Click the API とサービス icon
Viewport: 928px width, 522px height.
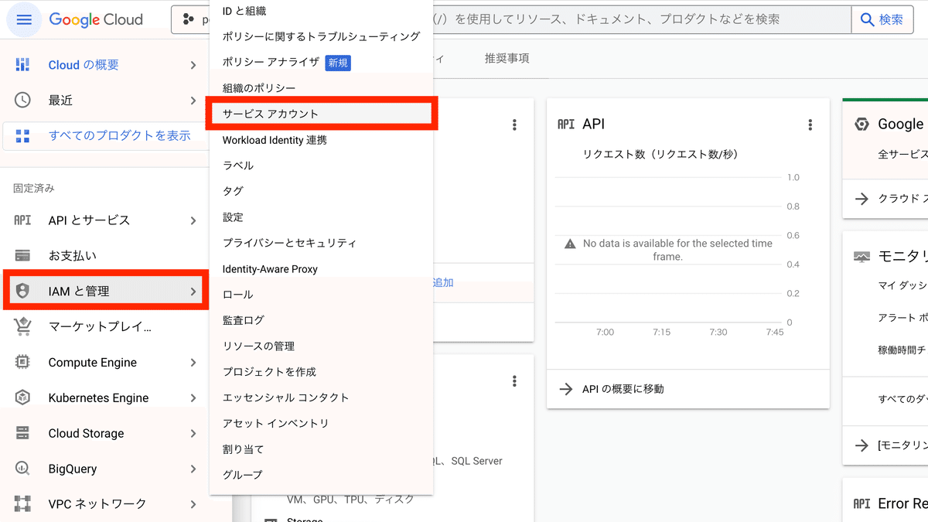pyautogui.click(x=22, y=220)
